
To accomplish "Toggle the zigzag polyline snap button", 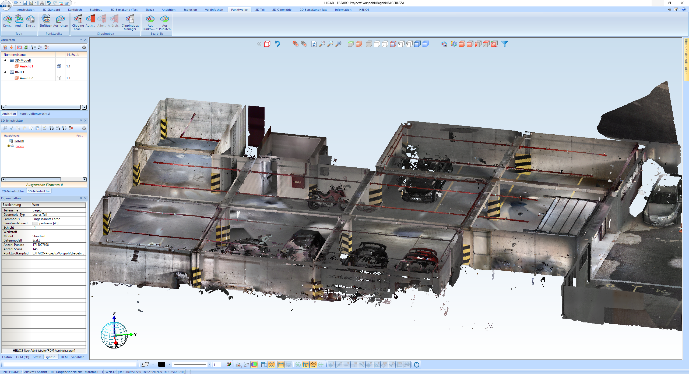I will point(313,365).
